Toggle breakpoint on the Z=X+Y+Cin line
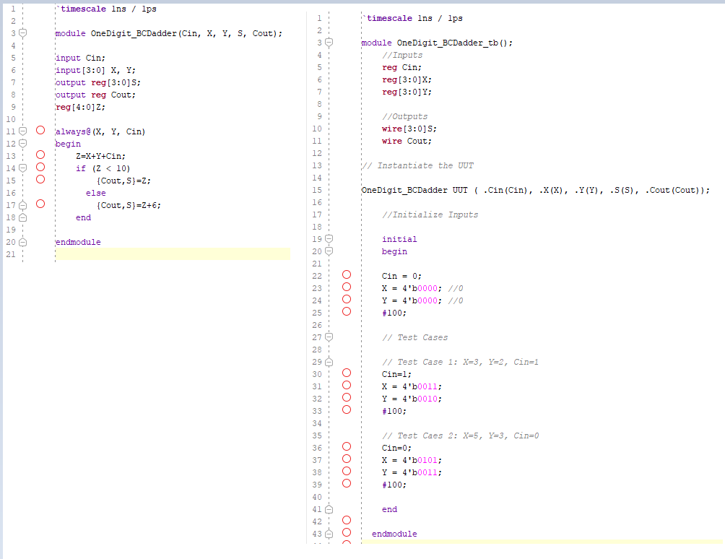Screen dimensions: 725x559 [x=41, y=155]
